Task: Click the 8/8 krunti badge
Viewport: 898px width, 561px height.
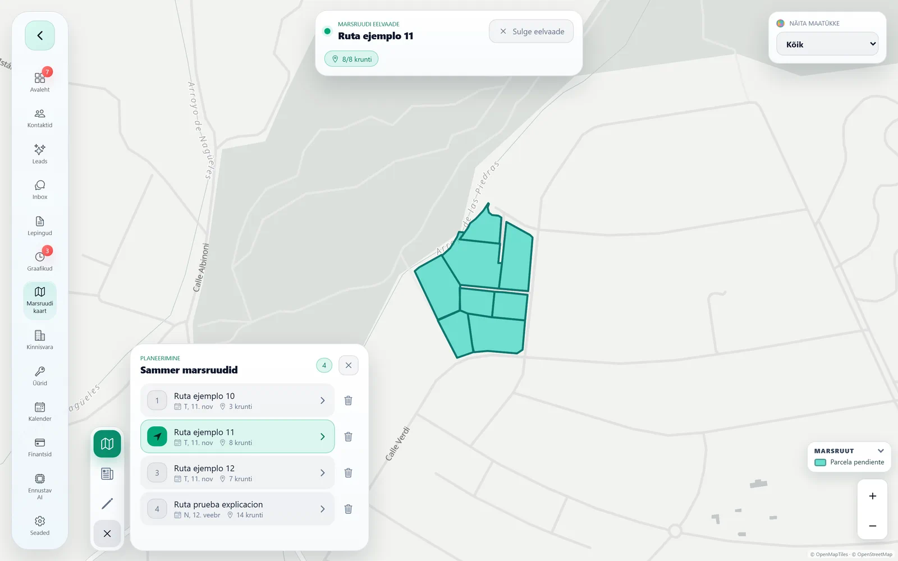Action: [x=351, y=59]
